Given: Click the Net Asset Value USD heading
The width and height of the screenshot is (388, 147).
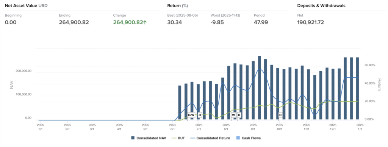Looking at the screenshot, I should pos(26,5).
